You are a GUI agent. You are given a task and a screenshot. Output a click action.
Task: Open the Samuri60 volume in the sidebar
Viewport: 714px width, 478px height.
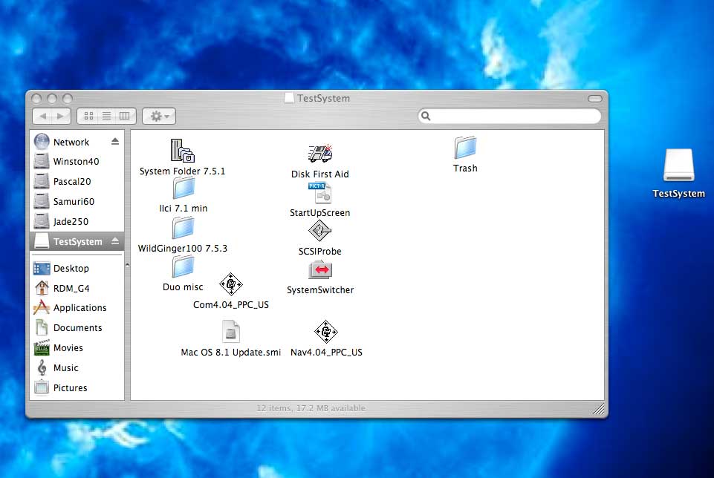74,201
